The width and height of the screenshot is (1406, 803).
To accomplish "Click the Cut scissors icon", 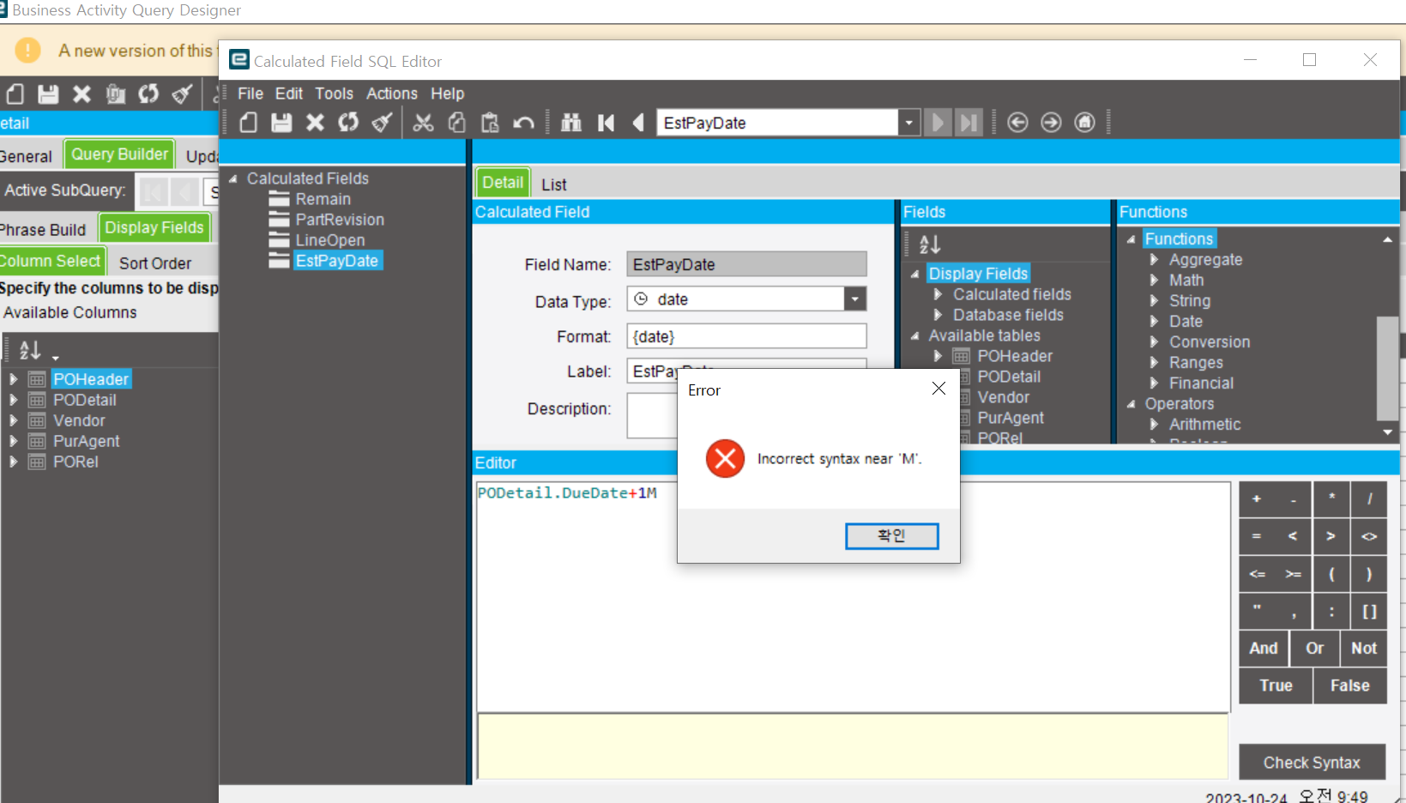I will pos(423,123).
